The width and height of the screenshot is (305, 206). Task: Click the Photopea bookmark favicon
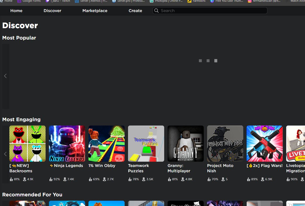152,1
